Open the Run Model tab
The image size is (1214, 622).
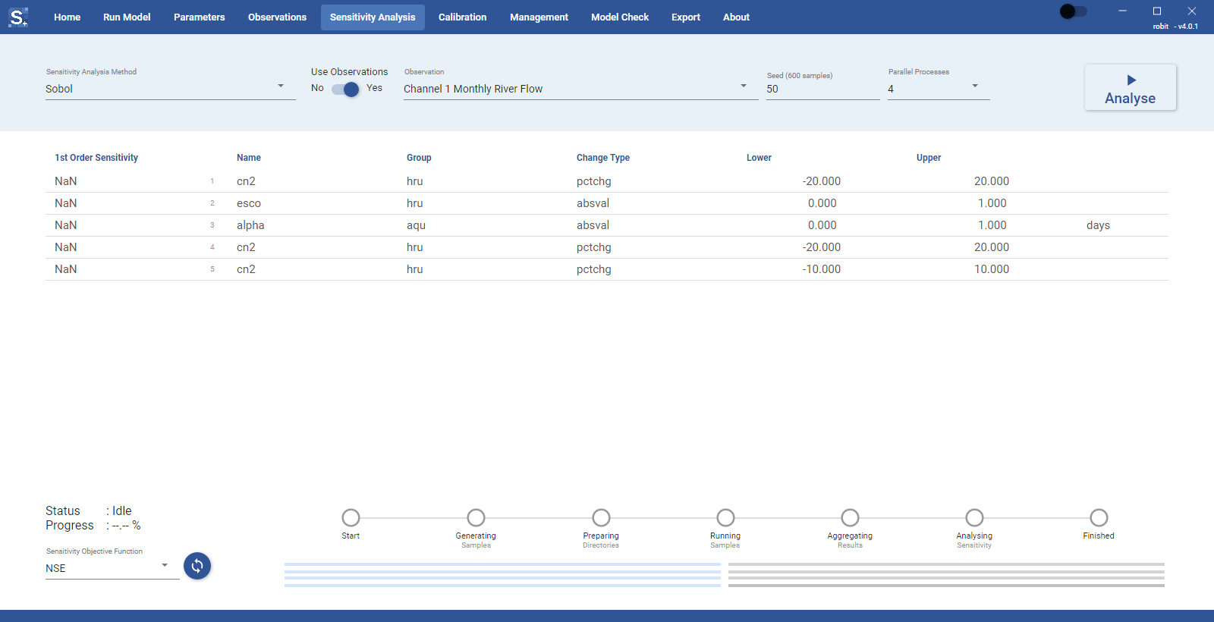pyautogui.click(x=127, y=17)
